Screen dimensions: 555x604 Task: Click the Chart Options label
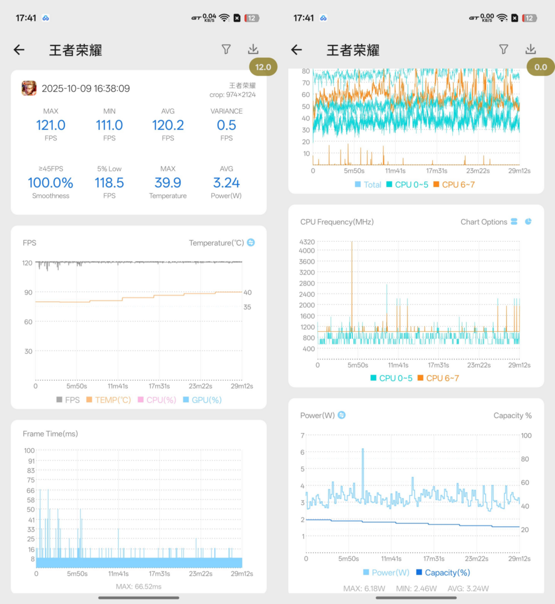[483, 222]
